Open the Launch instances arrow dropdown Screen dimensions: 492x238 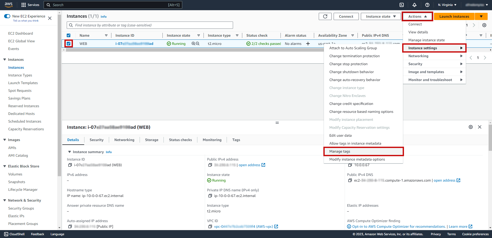[x=481, y=16]
